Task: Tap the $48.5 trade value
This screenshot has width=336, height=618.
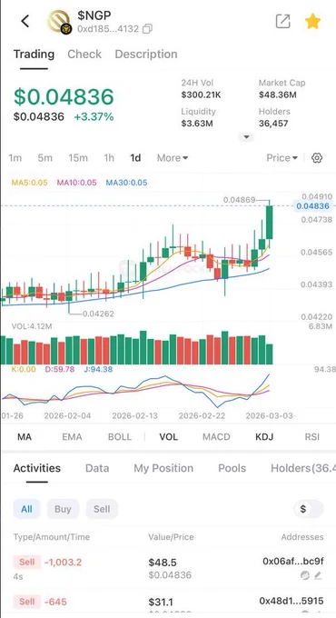Action: pyautogui.click(x=163, y=563)
